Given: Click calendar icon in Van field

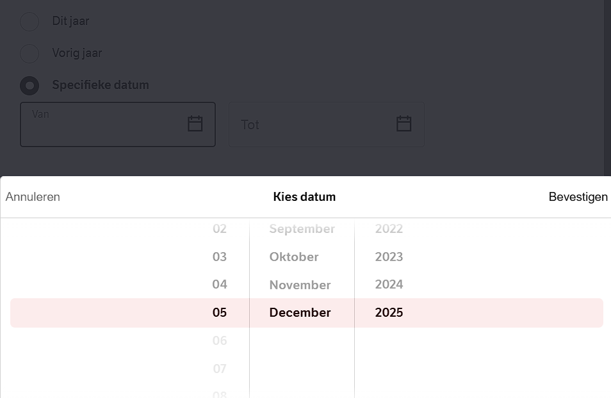Looking at the screenshot, I should 195,124.
